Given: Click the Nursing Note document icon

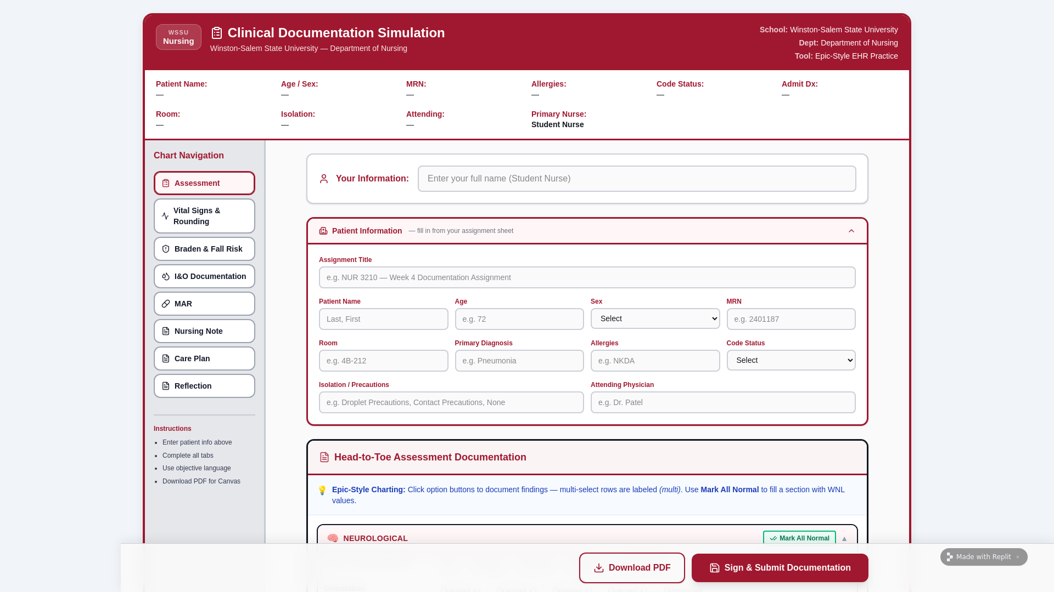Looking at the screenshot, I should tap(166, 331).
